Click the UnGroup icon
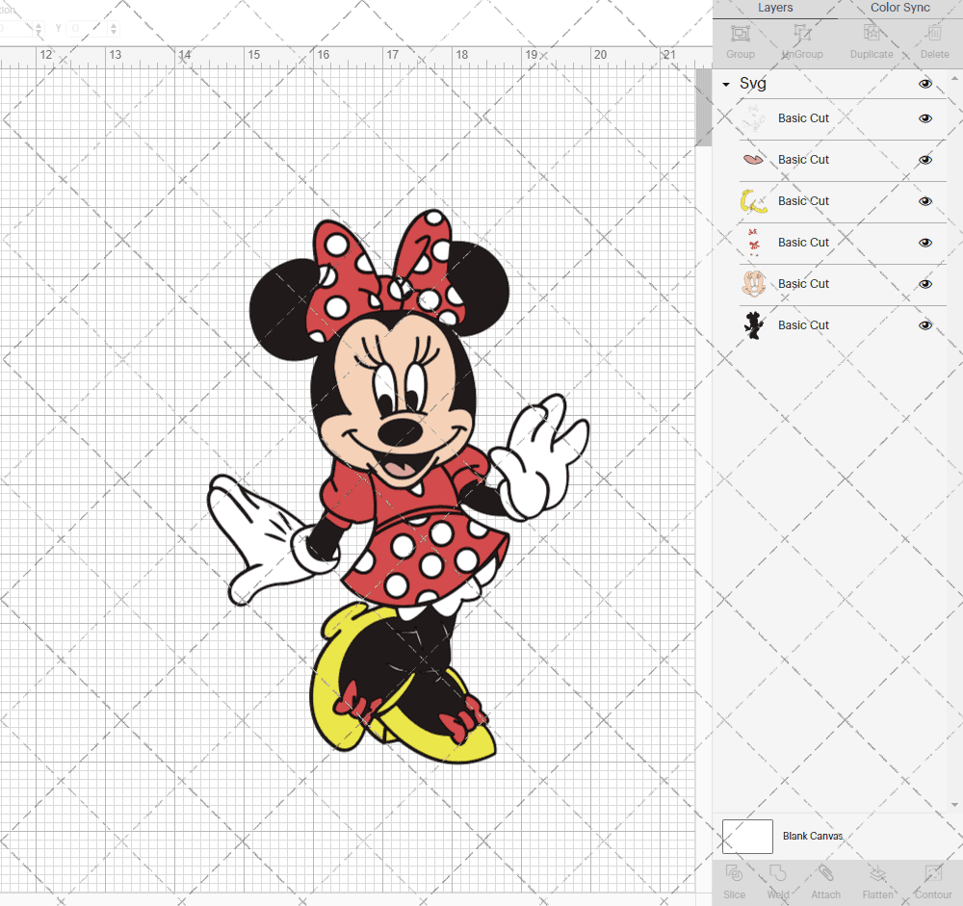 (x=802, y=33)
